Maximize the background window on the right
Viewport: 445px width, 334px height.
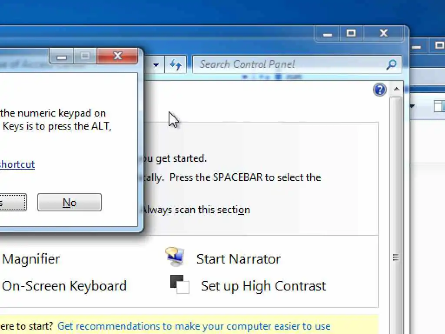tap(439, 46)
